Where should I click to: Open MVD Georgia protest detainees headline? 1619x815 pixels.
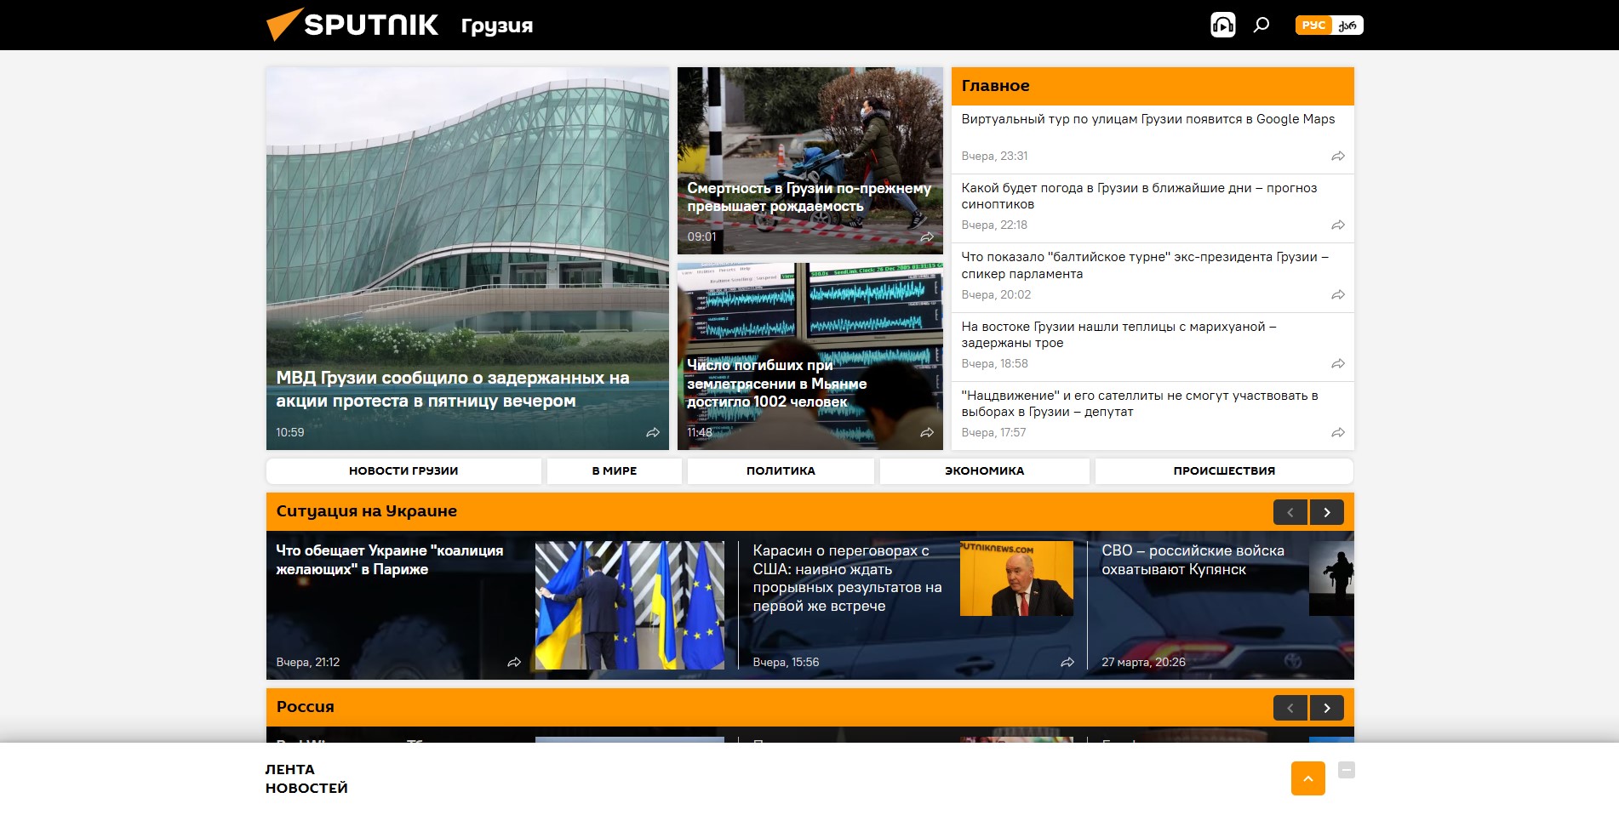pyautogui.click(x=453, y=389)
